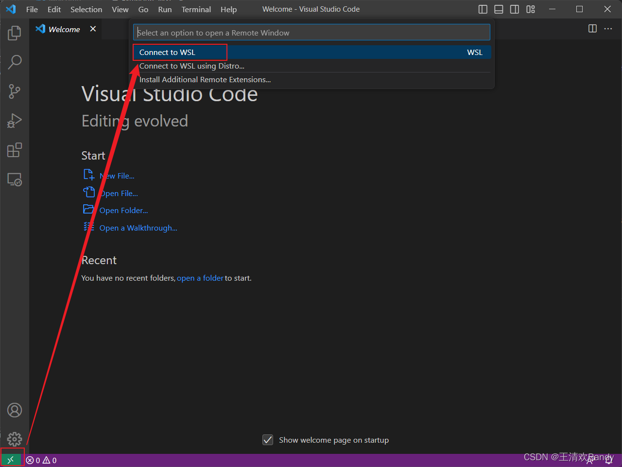The height and width of the screenshot is (467, 622).
Task: Open the Explorer view in activity bar
Action: click(15, 33)
